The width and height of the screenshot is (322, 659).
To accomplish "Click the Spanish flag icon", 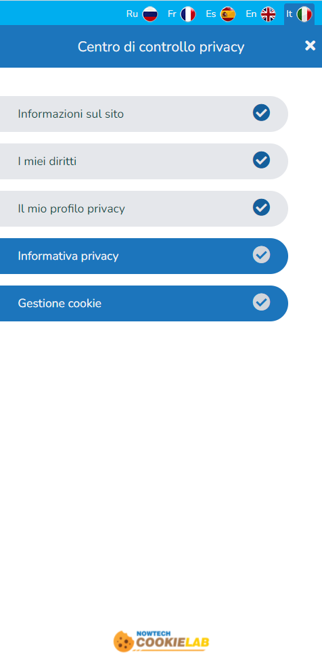I will point(228,14).
